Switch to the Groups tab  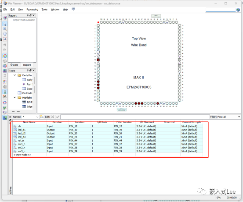(14, 65)
